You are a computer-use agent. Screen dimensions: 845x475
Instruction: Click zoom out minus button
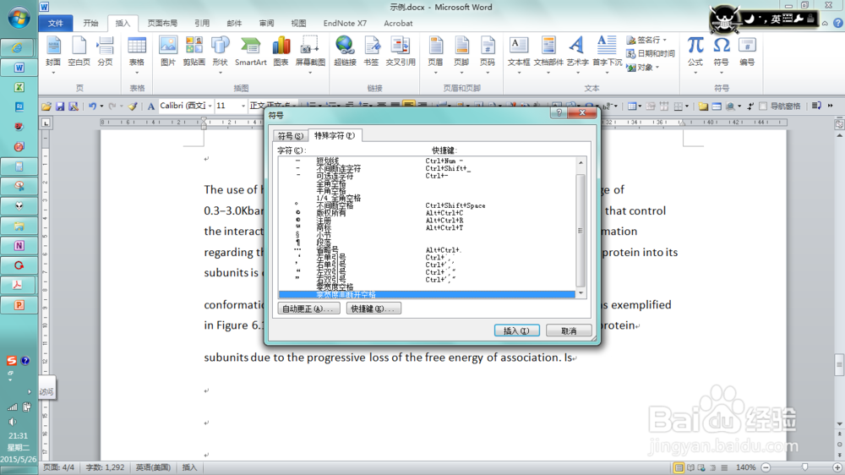[x=766, y=467]
